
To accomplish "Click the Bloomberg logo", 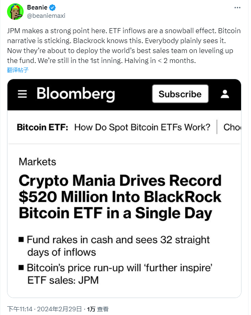I will tap(76, 94).
